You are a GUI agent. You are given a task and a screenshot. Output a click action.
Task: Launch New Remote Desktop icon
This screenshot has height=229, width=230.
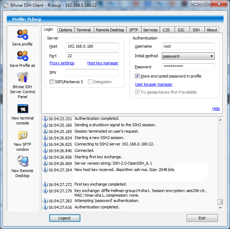coord(22,161)
